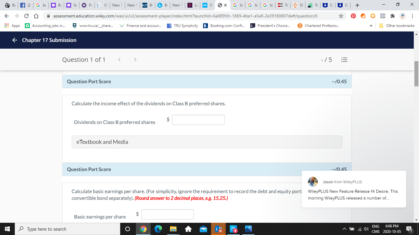This screenshot has width=419, height=235.
Task: Open the Pinterest extension icon
Action: (x=353, y=16)
